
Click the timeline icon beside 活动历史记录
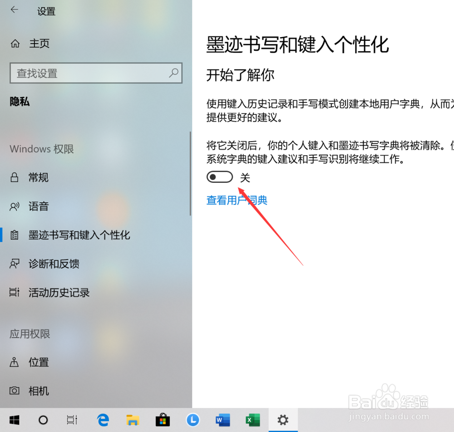coord(15,292)
